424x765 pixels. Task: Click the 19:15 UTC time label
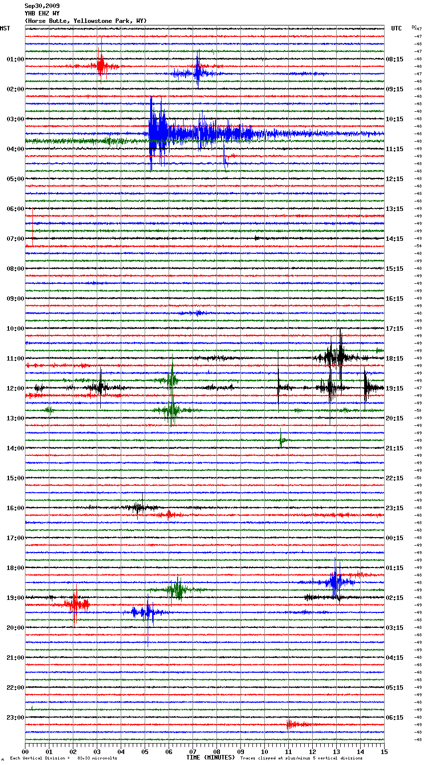395,388
